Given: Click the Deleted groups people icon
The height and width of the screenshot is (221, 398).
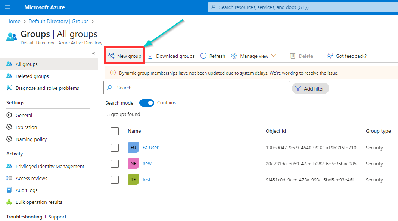Looking at the screenshot, I should [x=9, y=76].
